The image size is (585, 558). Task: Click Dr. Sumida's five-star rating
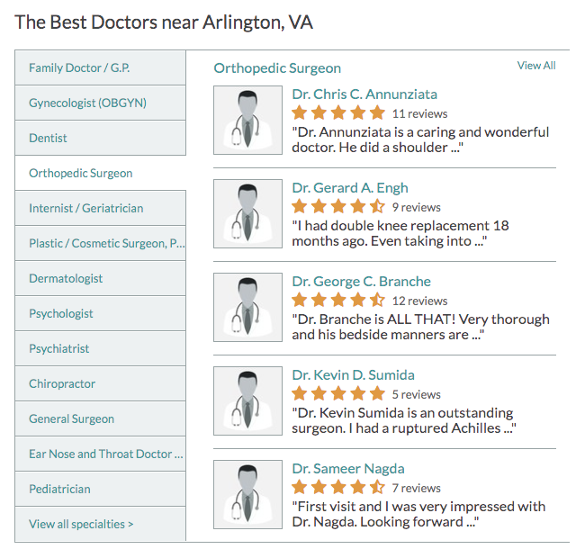[x=338, y=394]
